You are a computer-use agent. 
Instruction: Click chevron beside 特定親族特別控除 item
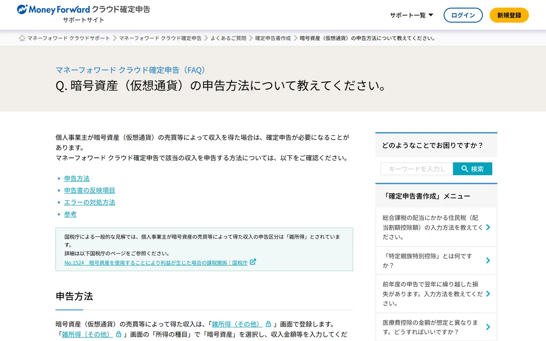click(488, 261)
